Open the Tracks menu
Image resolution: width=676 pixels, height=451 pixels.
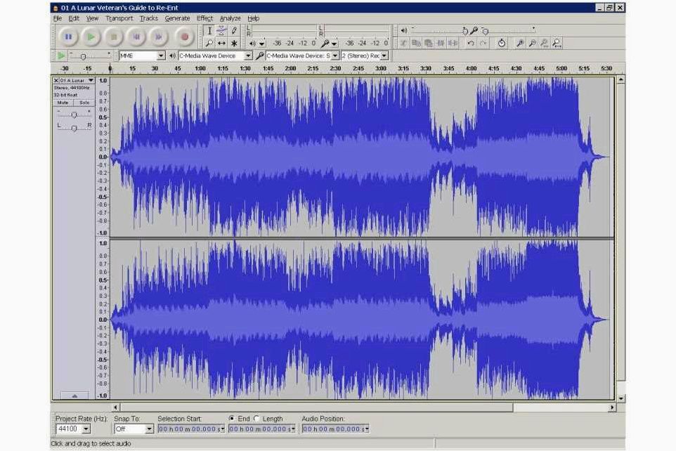(x=149, y=18)
